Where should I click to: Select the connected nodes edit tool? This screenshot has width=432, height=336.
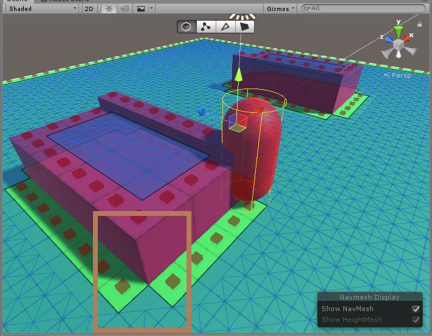point(206,27)
